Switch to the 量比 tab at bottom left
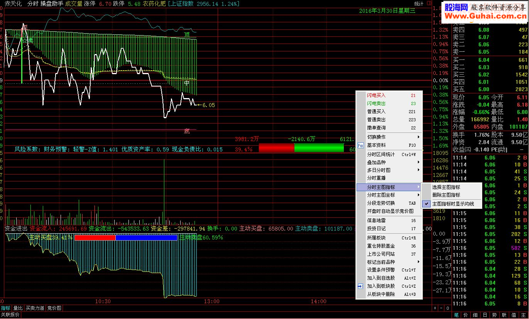 [18, 308]
